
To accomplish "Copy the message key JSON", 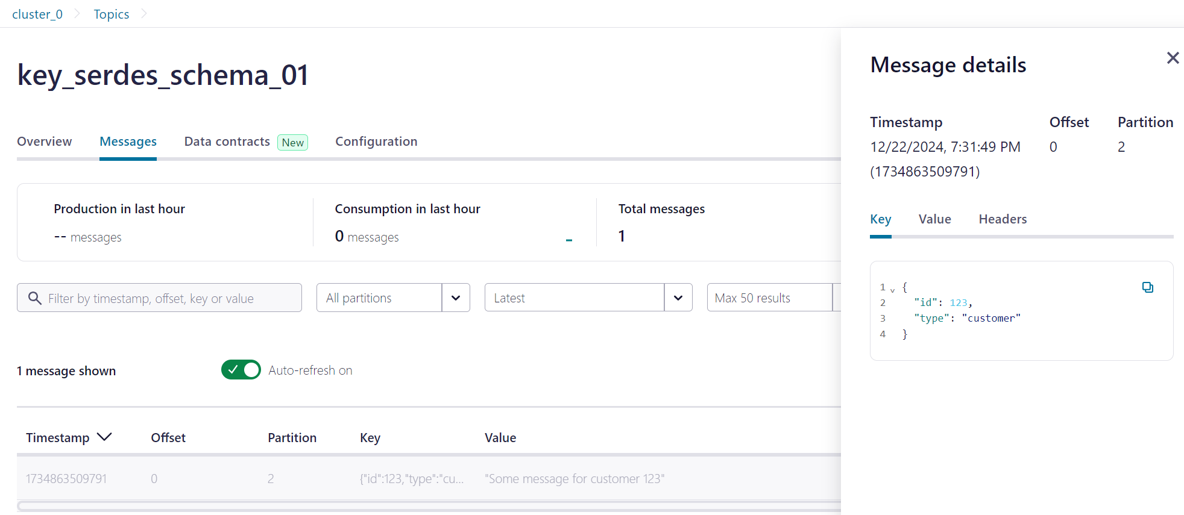I will point(1148,287).
